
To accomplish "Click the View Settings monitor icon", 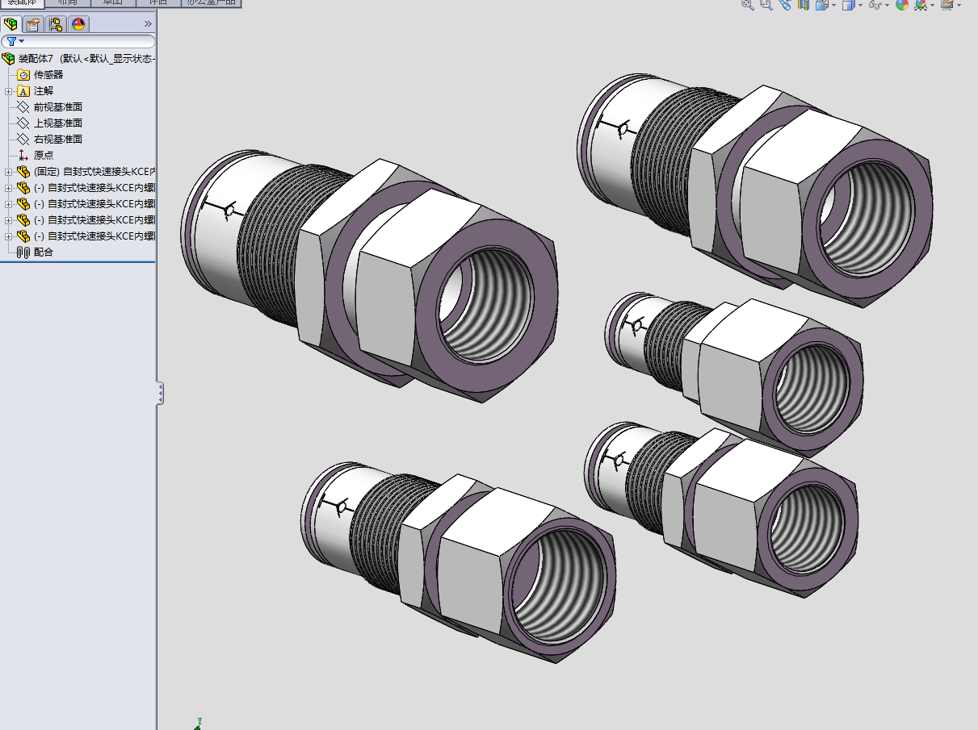I will click(x=947, y=4).
